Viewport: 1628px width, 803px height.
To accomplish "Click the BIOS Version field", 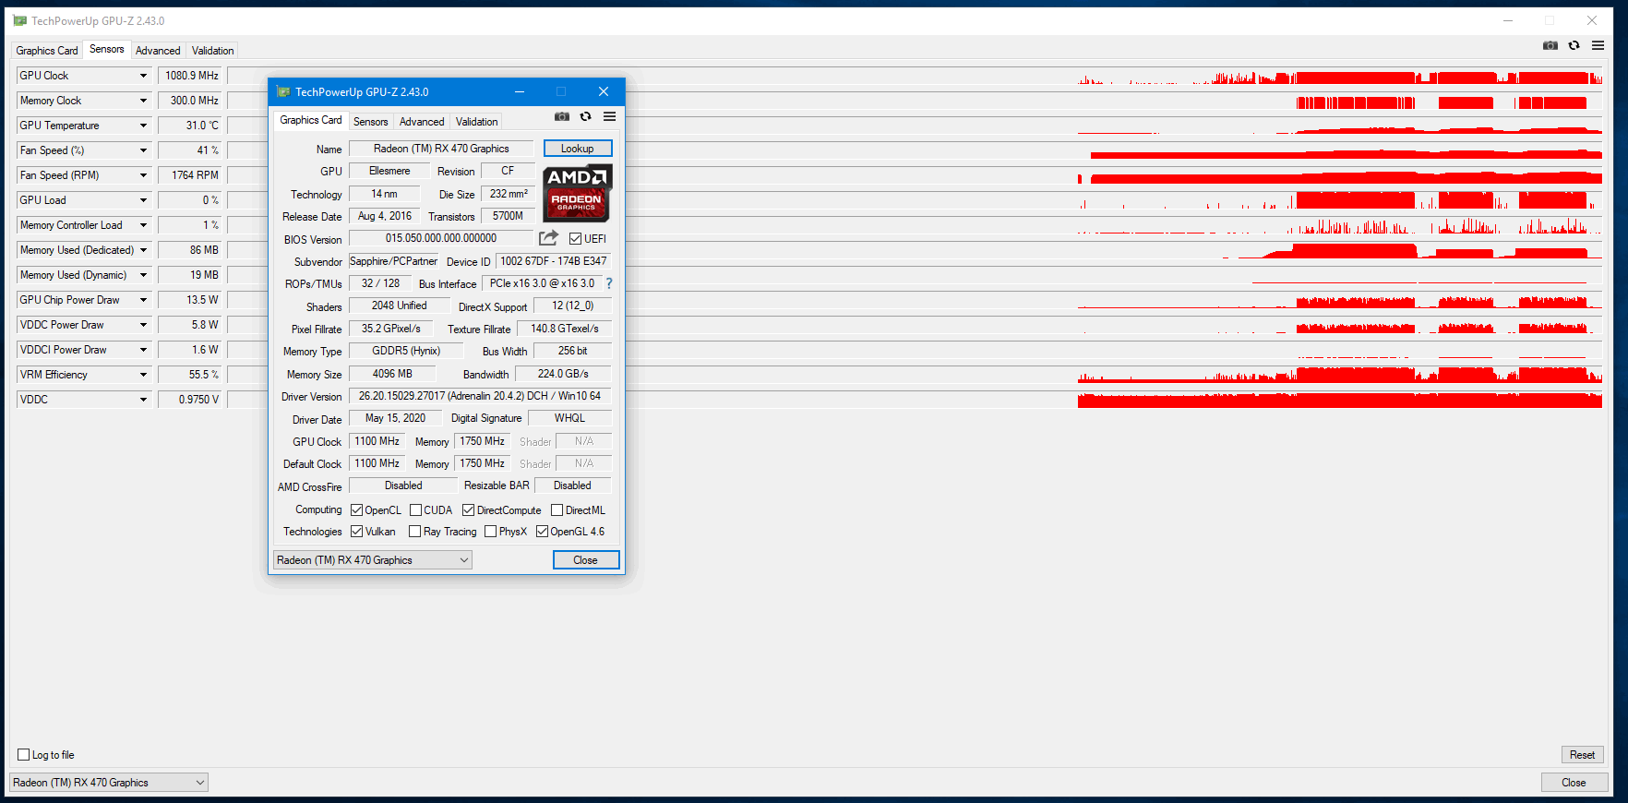I will point(441,238).
